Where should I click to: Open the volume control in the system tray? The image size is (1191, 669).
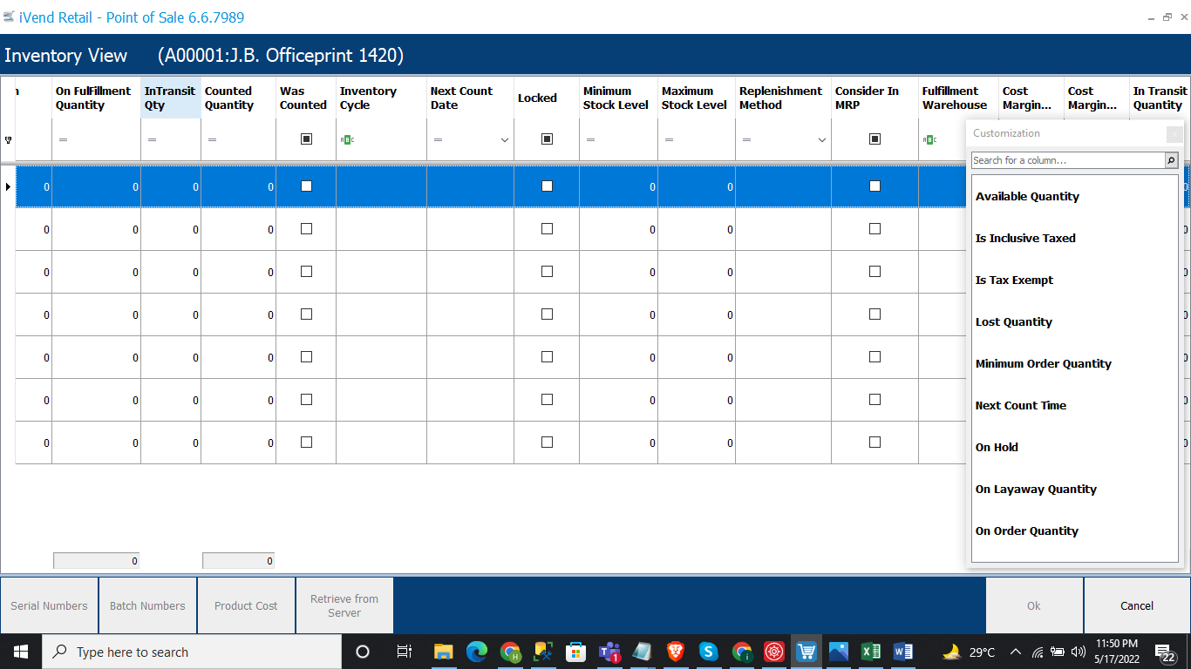pyautogui.click(x=1079, y=652)
